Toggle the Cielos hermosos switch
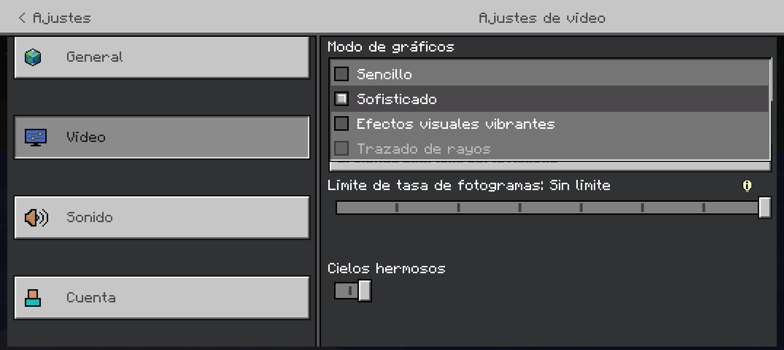Screen dimensions: 784x350 (x=353, y=291)
